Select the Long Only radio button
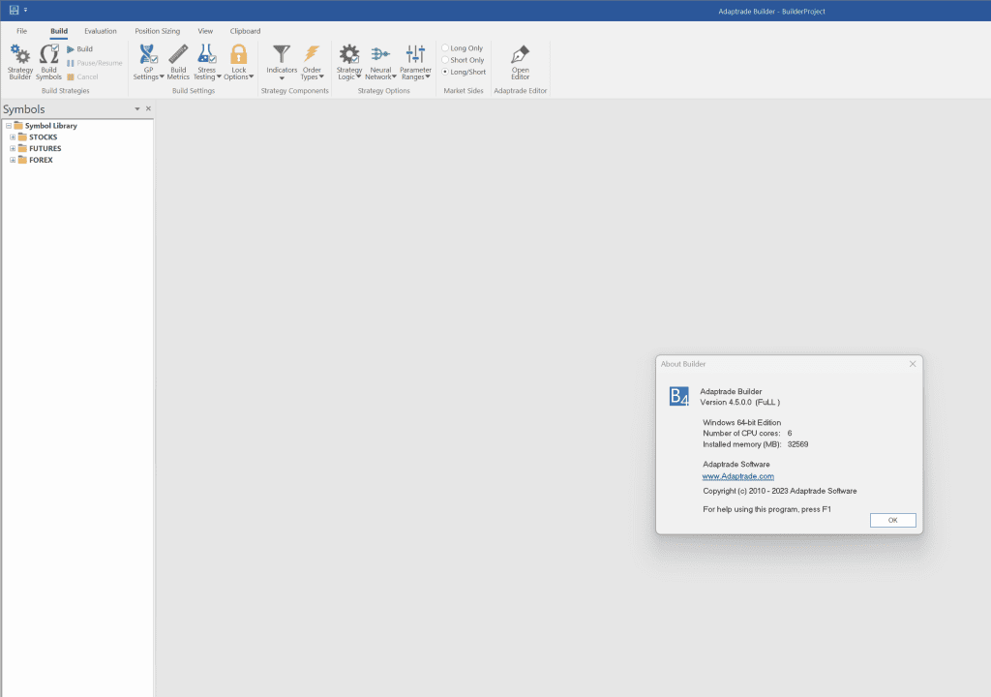This screenshot has width=991, height=697. 445,48
